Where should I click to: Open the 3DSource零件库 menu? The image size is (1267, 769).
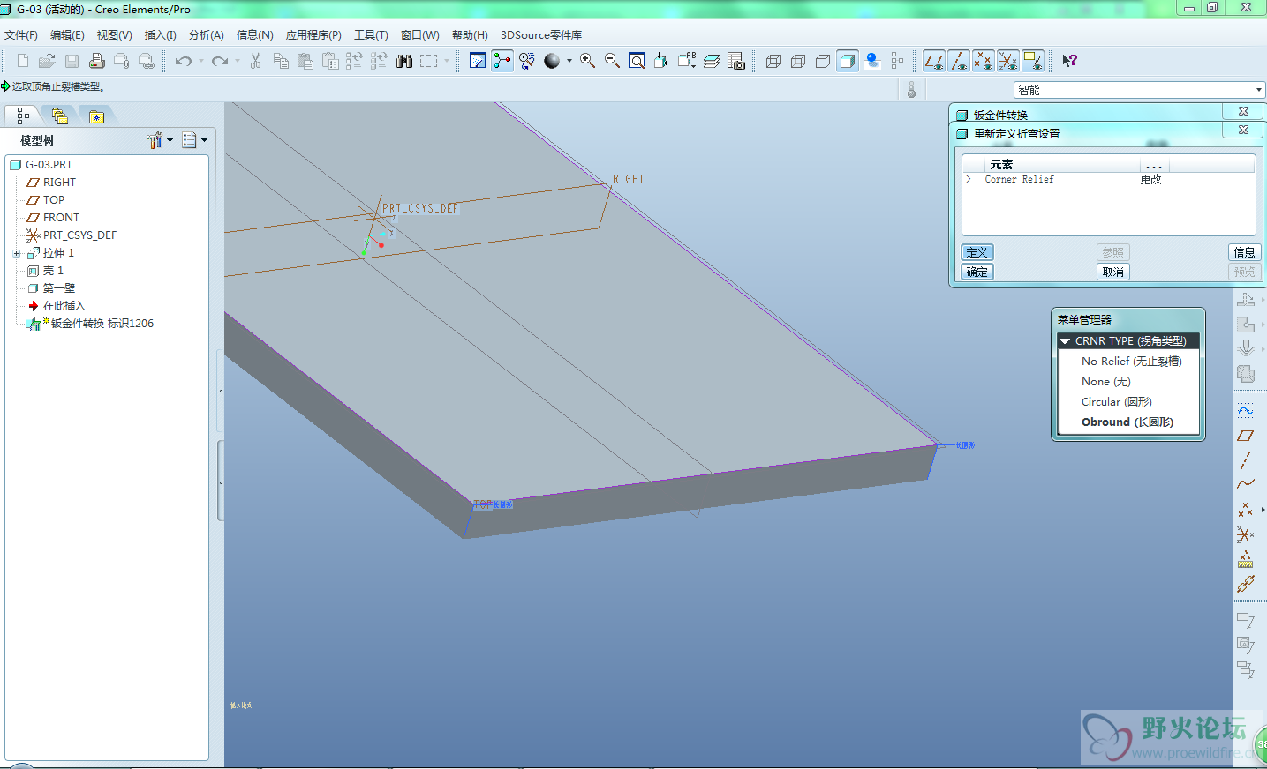(541, 35)
